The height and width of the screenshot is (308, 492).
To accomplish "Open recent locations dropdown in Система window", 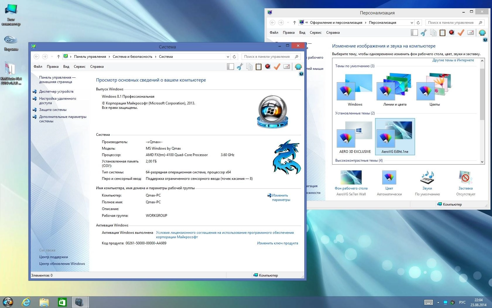I will (52, 57).
